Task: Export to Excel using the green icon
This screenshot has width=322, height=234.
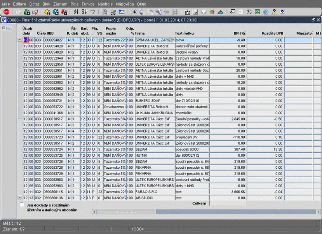Action: tap(257, 12)
